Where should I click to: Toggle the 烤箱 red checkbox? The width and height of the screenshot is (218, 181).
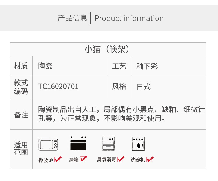click(x=83, y=159)
